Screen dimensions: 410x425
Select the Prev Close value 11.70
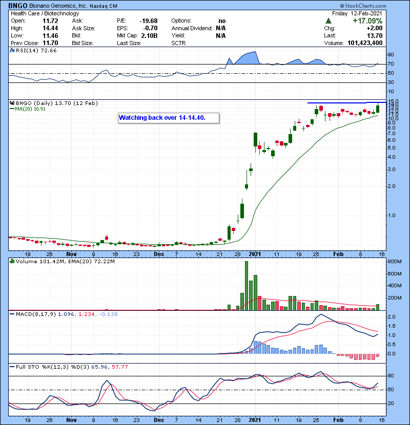coord(50,43)
